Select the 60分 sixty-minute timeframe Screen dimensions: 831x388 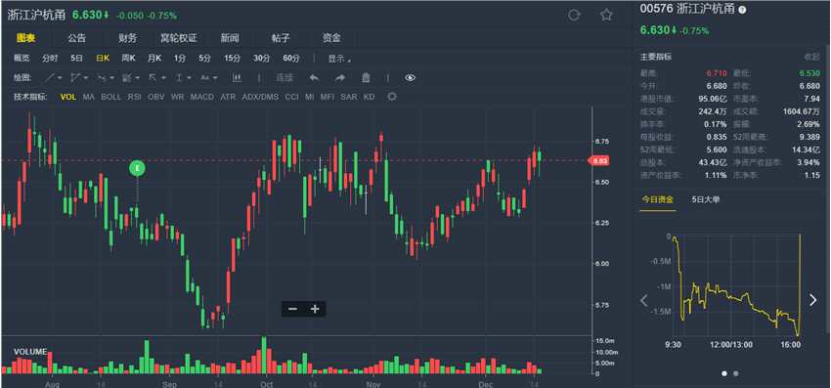291,59
